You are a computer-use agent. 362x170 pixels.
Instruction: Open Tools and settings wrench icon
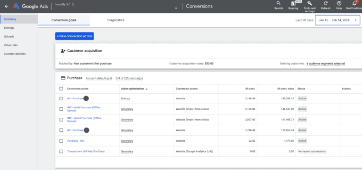pyautogui.click(x=310, y=3)
